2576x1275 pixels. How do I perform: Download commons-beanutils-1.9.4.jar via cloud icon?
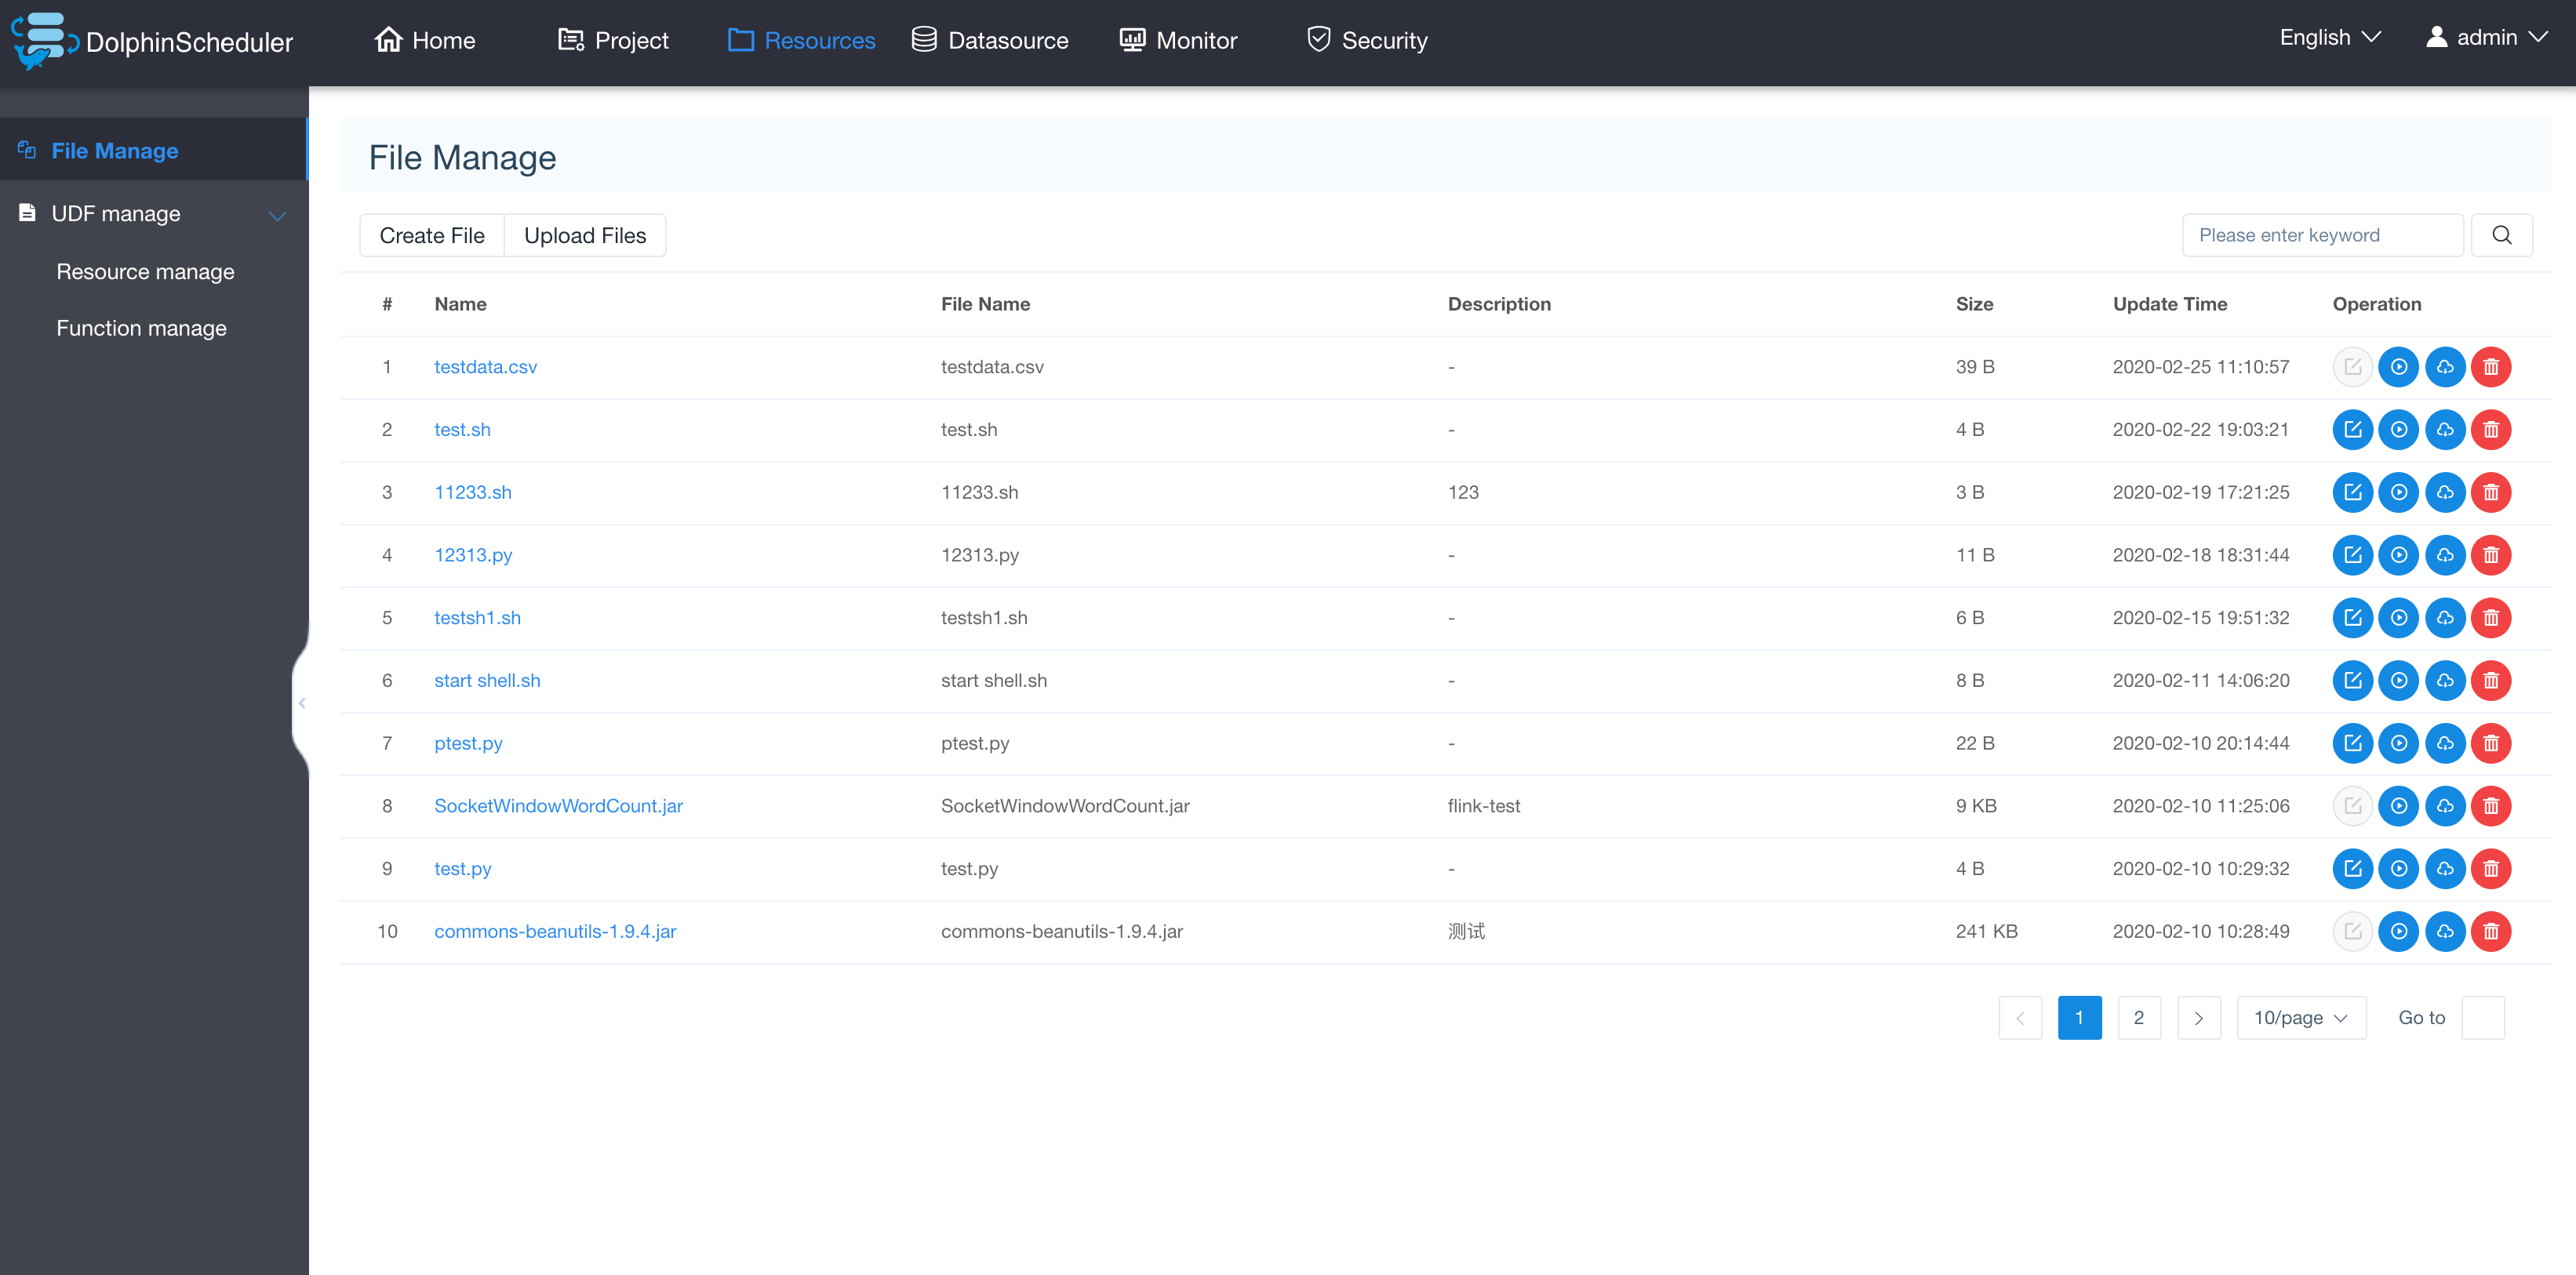[2446, 931]
